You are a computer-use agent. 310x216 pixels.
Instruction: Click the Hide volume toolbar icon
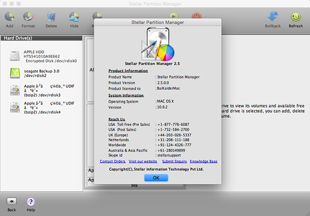(x=74, y=17)
